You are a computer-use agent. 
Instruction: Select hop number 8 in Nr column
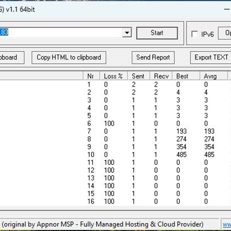(89, 139)
